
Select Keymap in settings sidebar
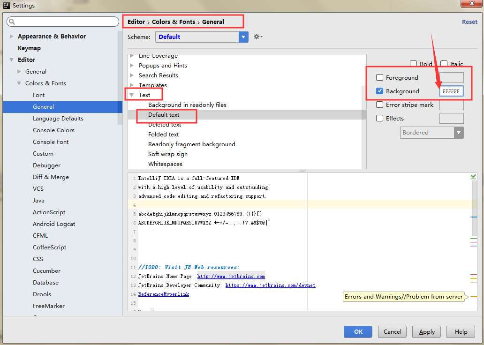[30, 48]
